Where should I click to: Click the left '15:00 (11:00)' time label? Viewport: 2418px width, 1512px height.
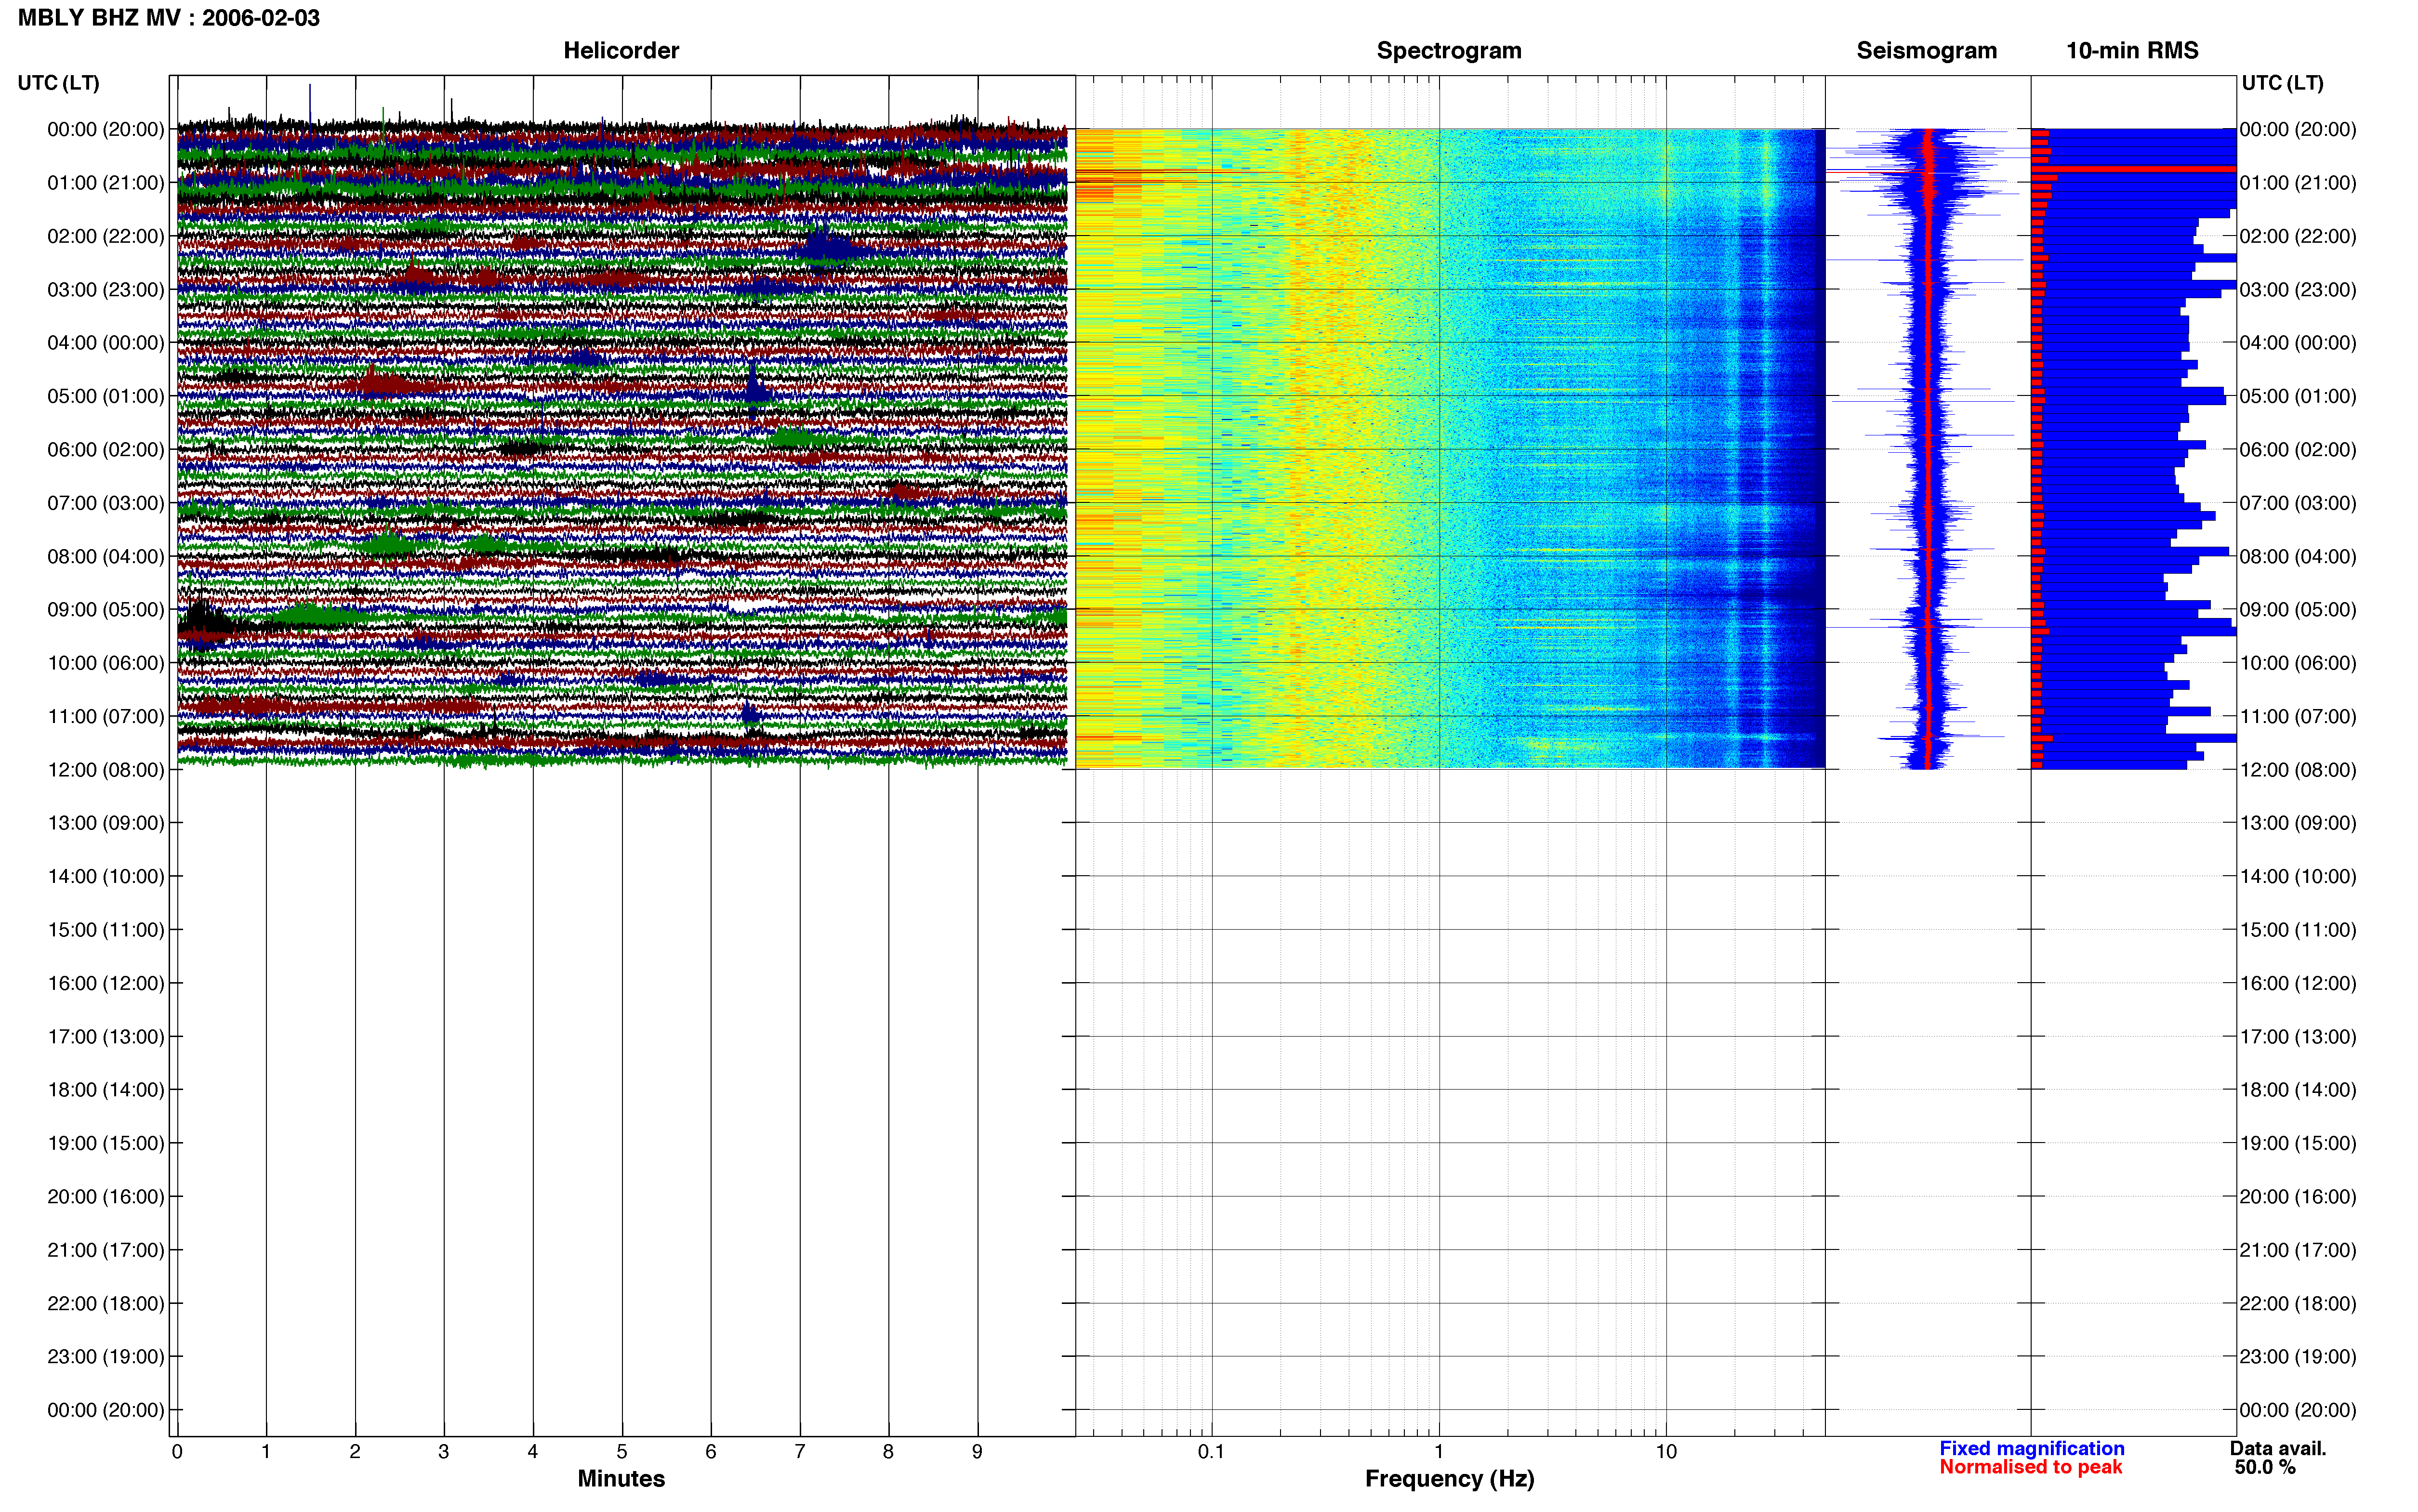tap(106, 930)
